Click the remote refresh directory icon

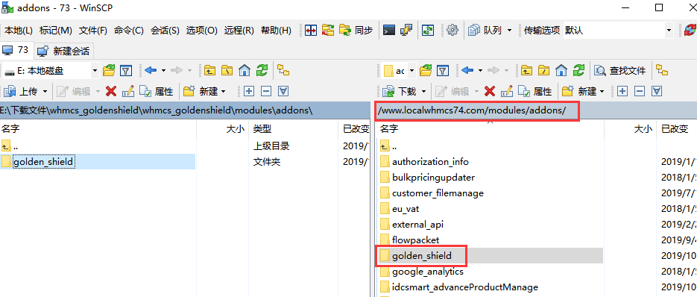pyautogui.click(x=578, y=70)
